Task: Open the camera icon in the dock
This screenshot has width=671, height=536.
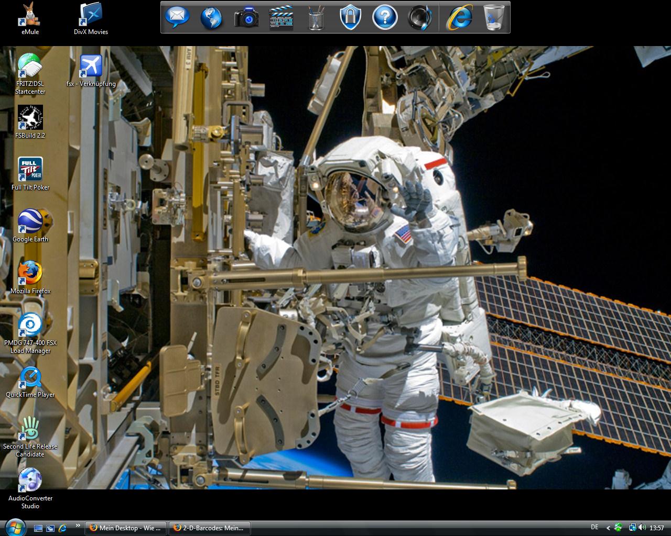Action: coord(246,17)
